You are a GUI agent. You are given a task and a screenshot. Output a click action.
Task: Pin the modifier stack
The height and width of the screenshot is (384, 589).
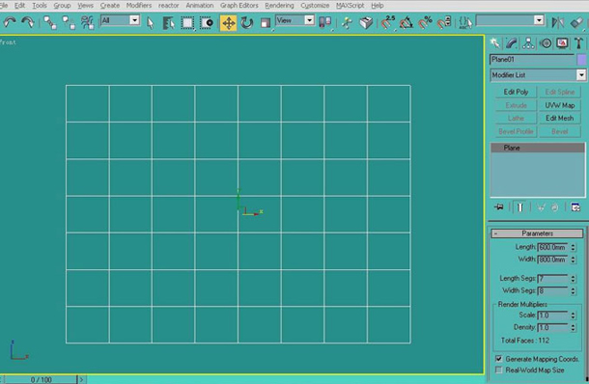499,207
